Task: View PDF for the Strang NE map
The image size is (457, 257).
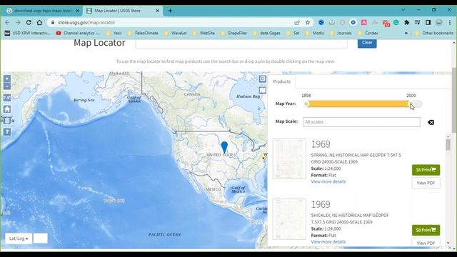Action: coord(426,183)
